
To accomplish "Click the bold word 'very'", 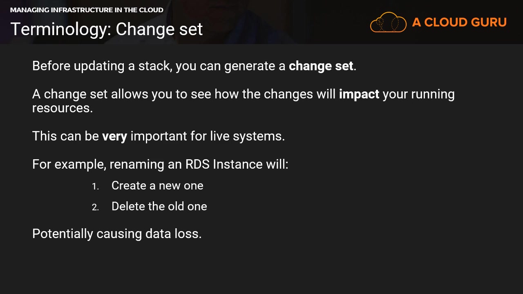I will pos(114,136).
